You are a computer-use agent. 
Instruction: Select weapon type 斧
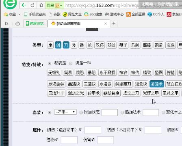(x=74, y=45)
